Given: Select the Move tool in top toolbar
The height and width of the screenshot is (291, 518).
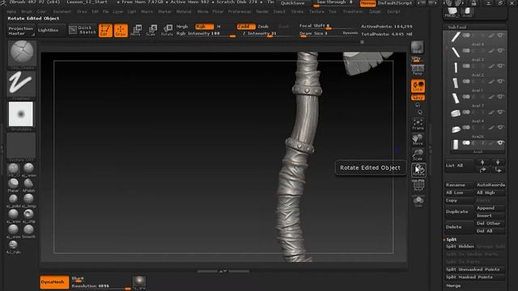Looking at the screenshot, I should pos(136,31).
